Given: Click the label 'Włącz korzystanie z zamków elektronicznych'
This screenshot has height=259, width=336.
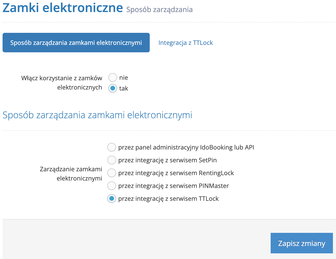Looking at the screenshot, I should pos(62,83).
